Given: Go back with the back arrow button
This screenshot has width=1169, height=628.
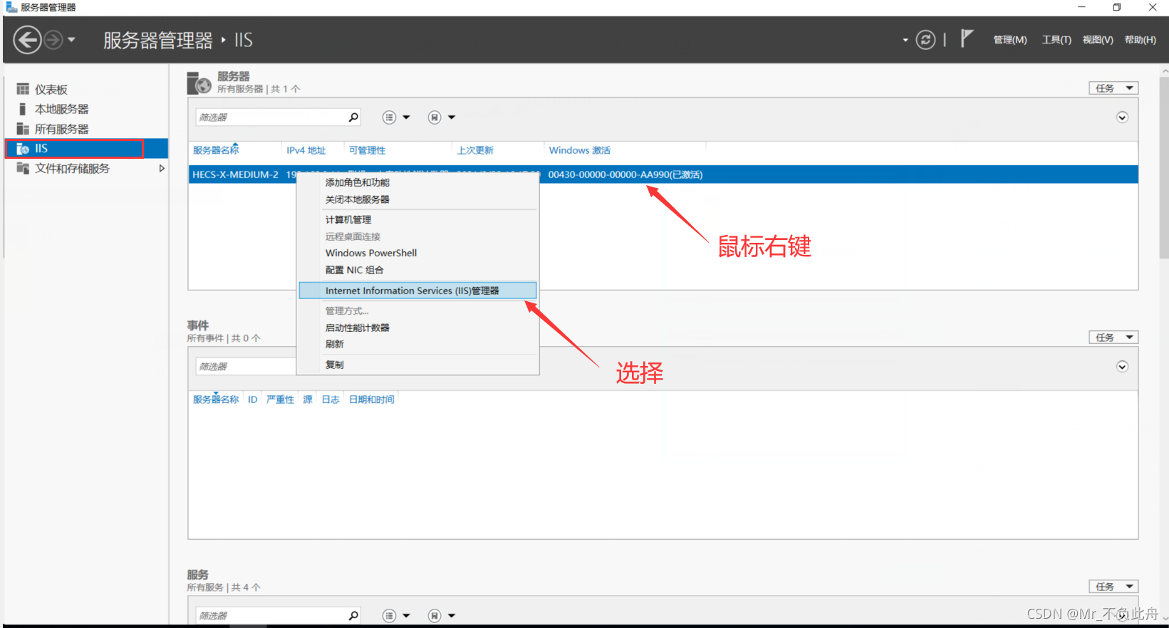Looking at the screenshot, I should [x=27, y=40].
